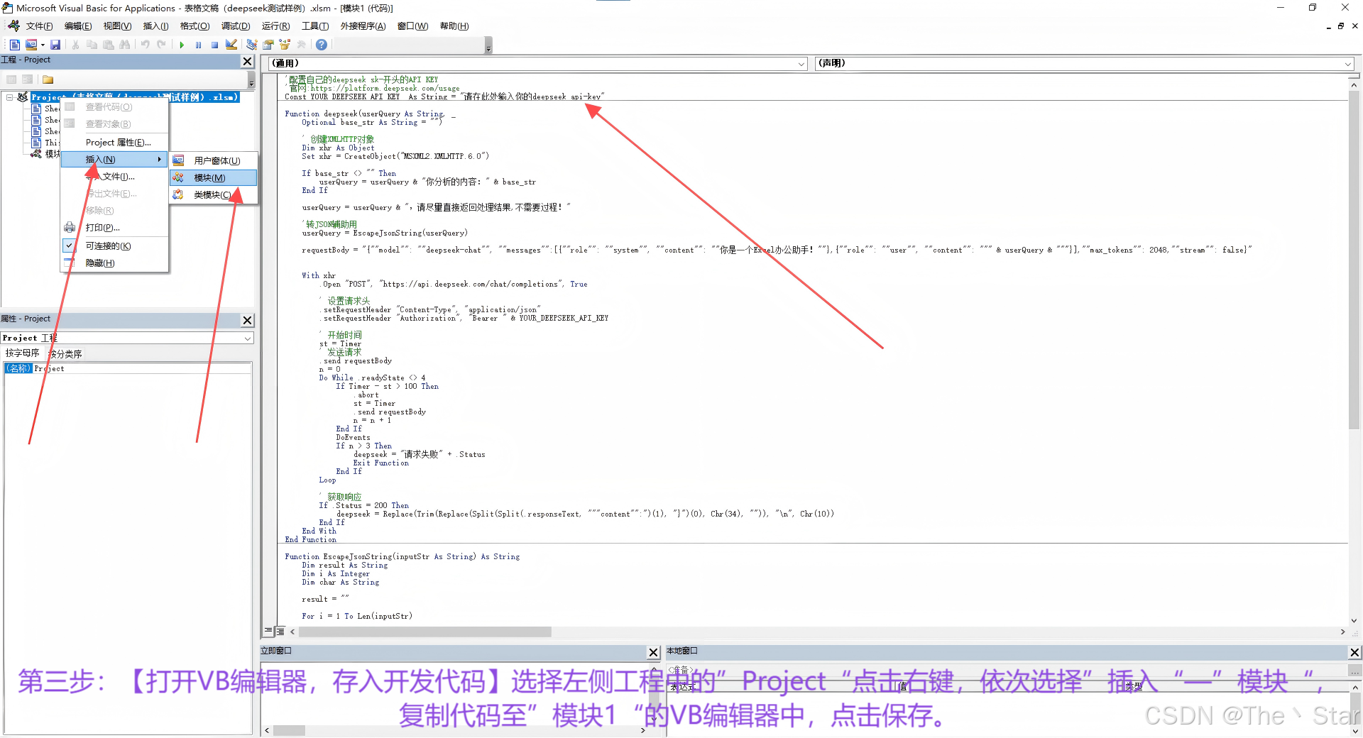Open the 工具(T) menu
Viewport: 1363px width, 738px height.
pyautogui.click(x=315, y=26)
